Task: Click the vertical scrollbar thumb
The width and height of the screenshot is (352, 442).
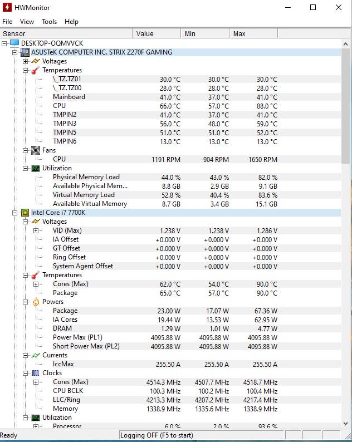Action: [x=345, y=106]
